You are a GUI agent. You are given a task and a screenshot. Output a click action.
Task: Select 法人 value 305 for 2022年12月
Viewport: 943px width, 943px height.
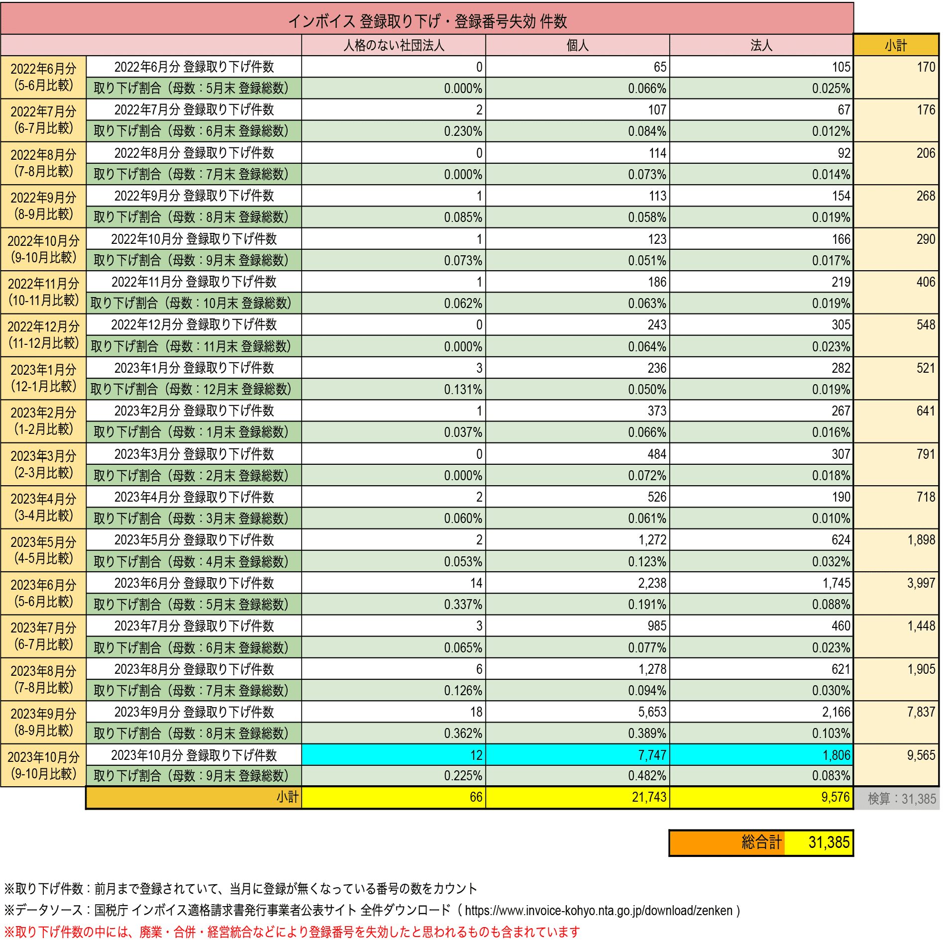pos(761,324)
